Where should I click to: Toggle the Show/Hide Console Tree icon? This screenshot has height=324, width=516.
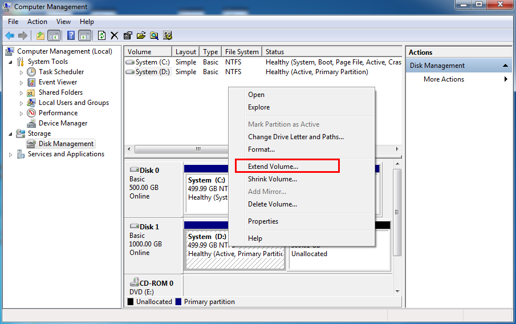pyautogui.click(x=54, y=35)
